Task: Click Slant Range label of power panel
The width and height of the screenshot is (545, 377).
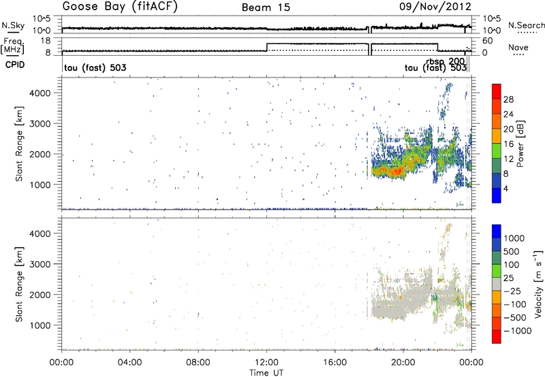Action: [19, 144]
